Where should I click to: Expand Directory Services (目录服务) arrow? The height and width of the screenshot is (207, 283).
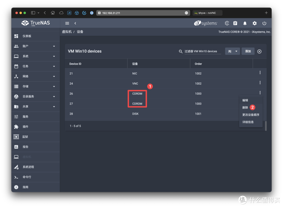(54, 97)
